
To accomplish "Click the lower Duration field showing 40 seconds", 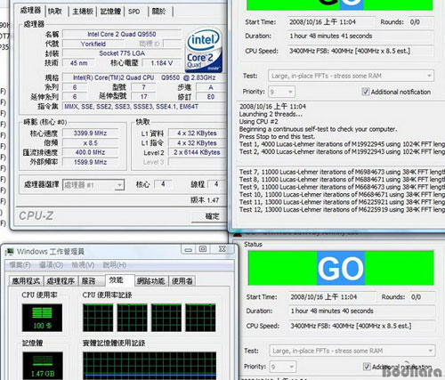I will point(361,311).
